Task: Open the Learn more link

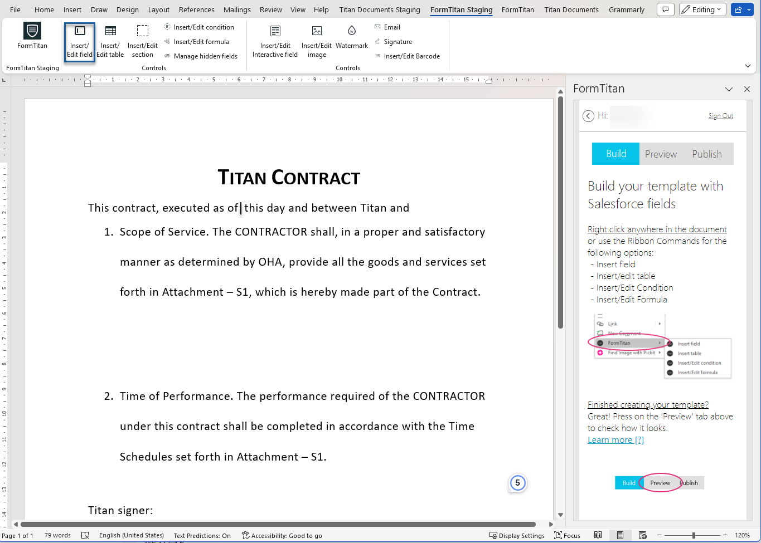Action: (615, 439)
